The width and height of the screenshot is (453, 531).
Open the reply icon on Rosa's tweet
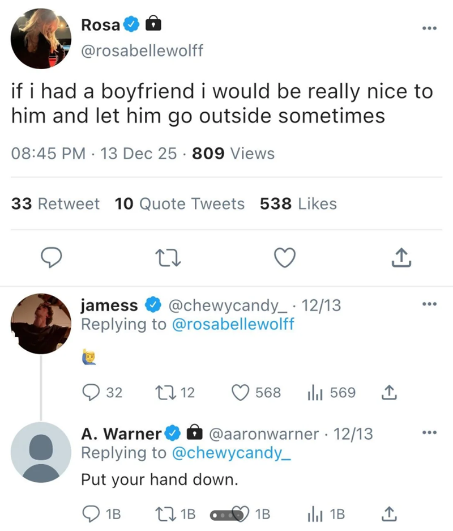(52, 258)
